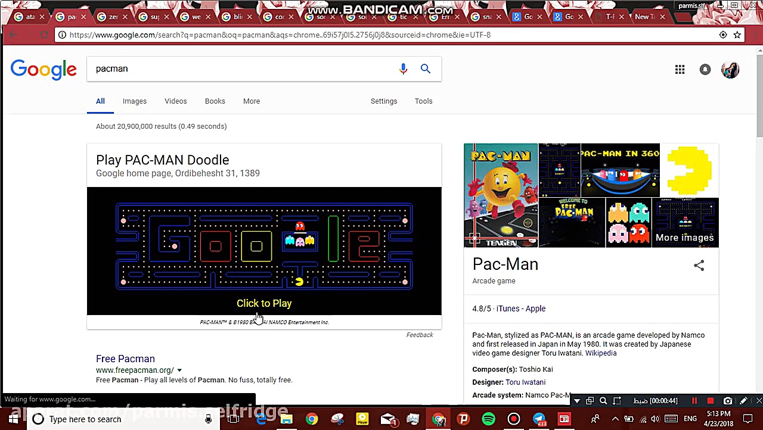Screen dimensions: 763x430
Task: Send Feedback on the doodle card
Action: (x=420, y=335)
